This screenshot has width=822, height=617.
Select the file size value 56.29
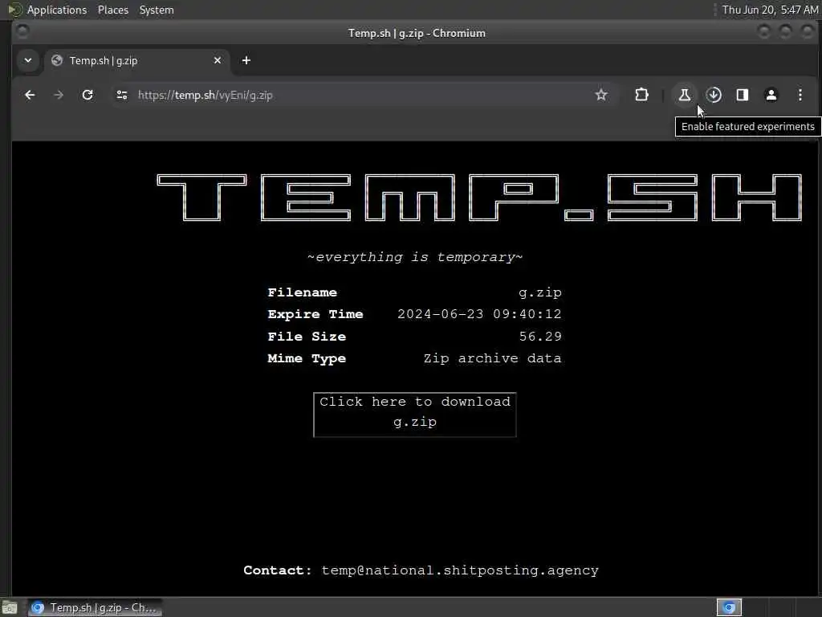tap(540, 337)
